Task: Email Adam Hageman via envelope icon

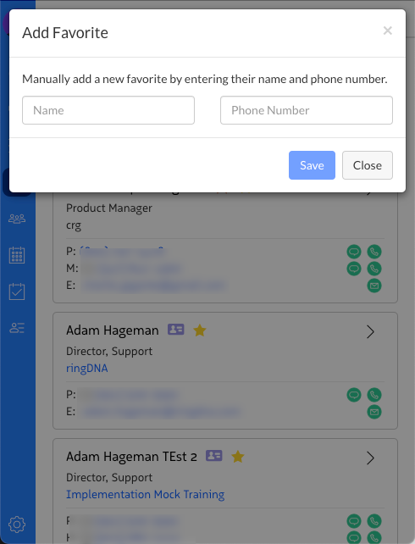Action: (374, 412)
